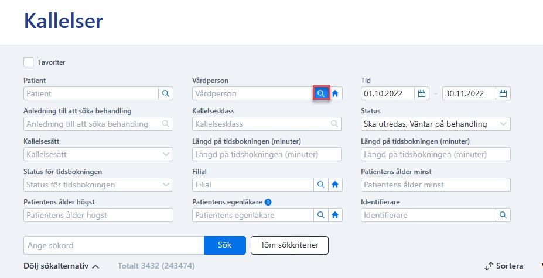Click the info icon by Patientens egenläkare

pyautogui.click(x=268, y=202)
